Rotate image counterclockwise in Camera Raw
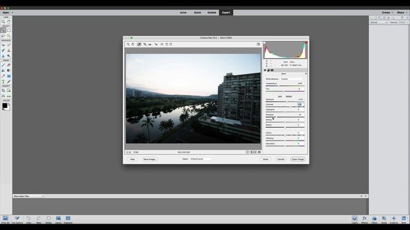The image size is (410, 230). 167,44
